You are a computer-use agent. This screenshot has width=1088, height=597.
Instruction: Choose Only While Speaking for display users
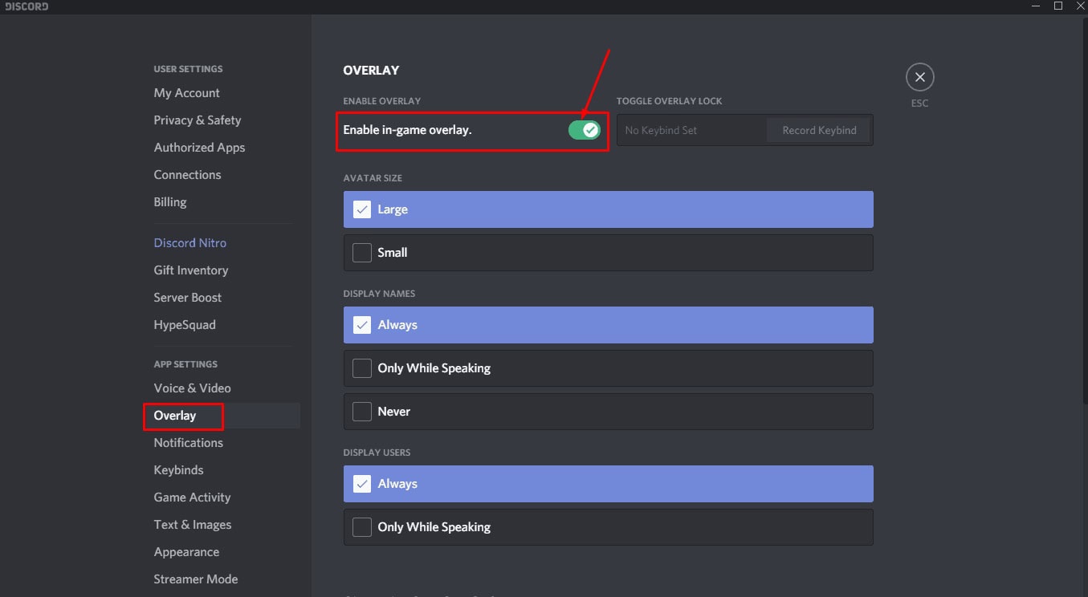click(x=362, y=527)
